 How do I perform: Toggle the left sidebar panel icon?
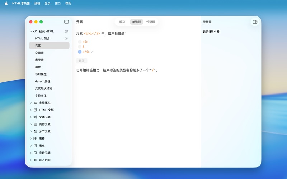[66, 22]
